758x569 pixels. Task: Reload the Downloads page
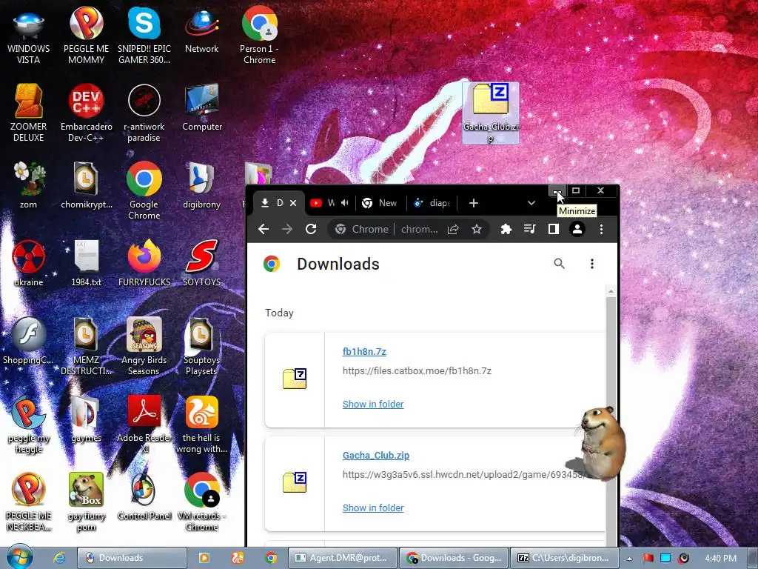click(311, 229)
